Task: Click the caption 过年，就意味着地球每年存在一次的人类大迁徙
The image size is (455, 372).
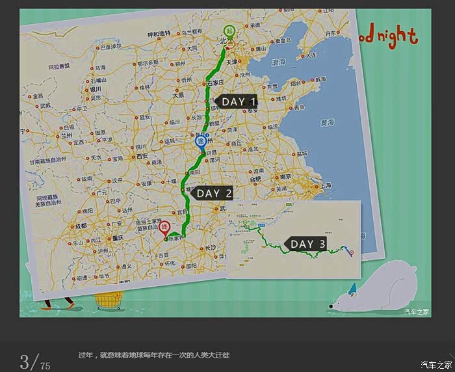Action: coord(154,355)
